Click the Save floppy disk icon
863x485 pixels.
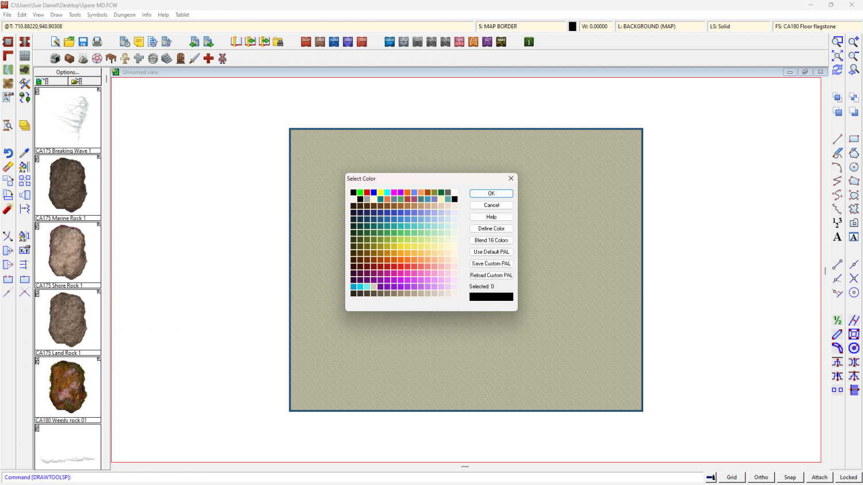(x=83, y=41)
